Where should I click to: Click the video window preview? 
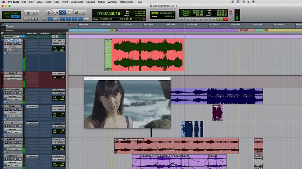coord(127,104)
